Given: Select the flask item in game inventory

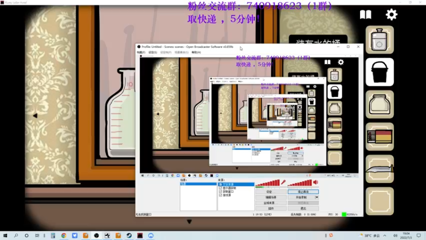Looking at the screenshot, I should [380, 39].
